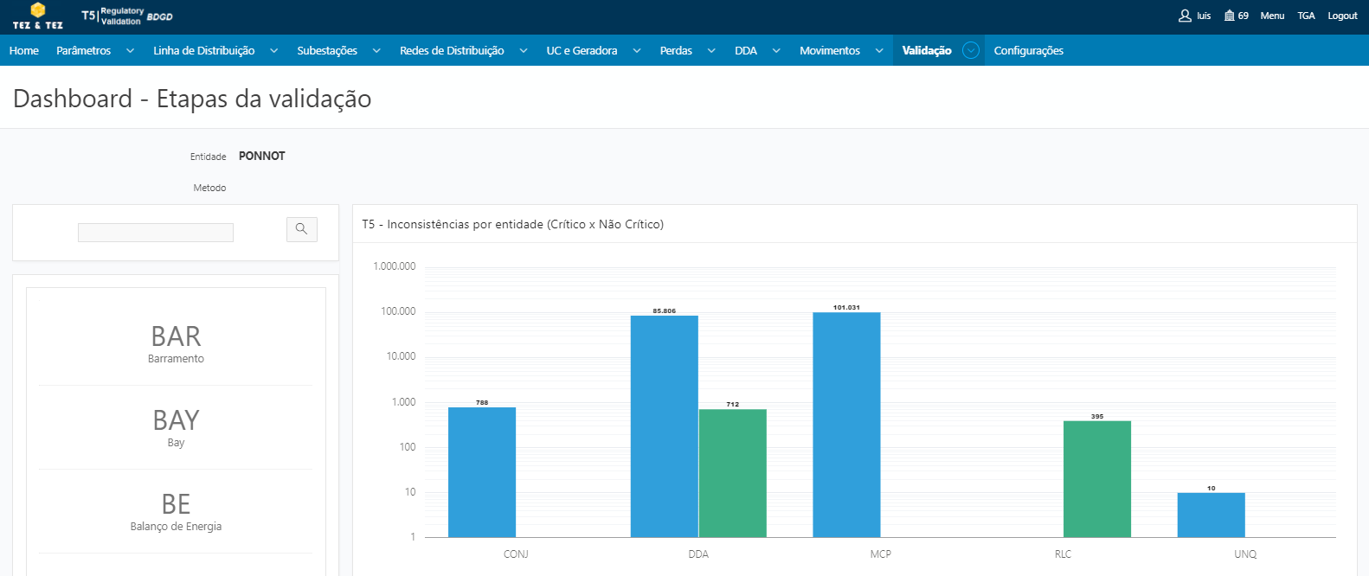Image resolution: width=1369 pixels, height=576 pixels.
Task: Click the TGA link in header
Action: (x=1306, y=16)
